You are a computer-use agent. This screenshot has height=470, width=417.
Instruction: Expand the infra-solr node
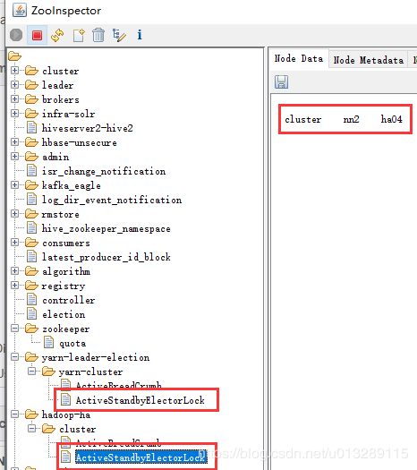coord(14,114)
